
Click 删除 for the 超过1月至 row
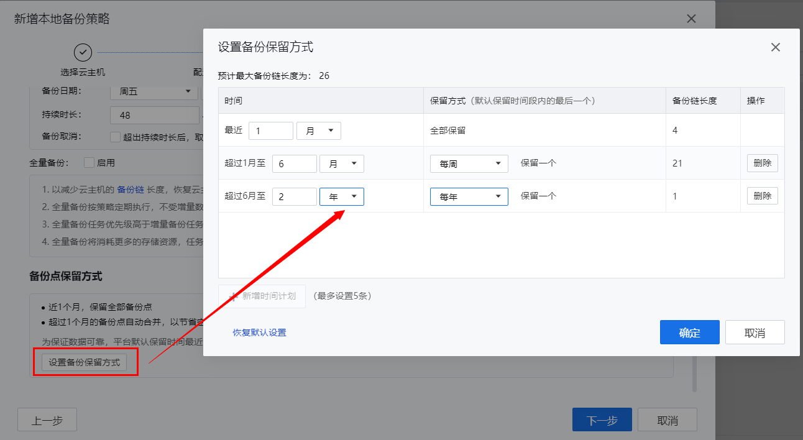(762, 163)
